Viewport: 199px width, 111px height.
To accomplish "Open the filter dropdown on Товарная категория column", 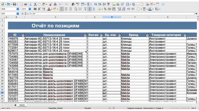I will coord(185,35).
